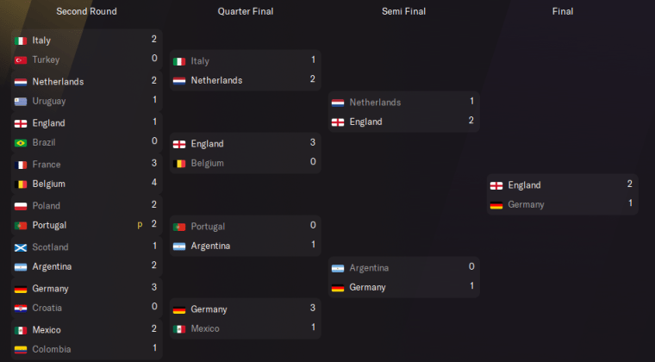
Task: Click Scotland flag in Second Round
Action: coord(21,247)
